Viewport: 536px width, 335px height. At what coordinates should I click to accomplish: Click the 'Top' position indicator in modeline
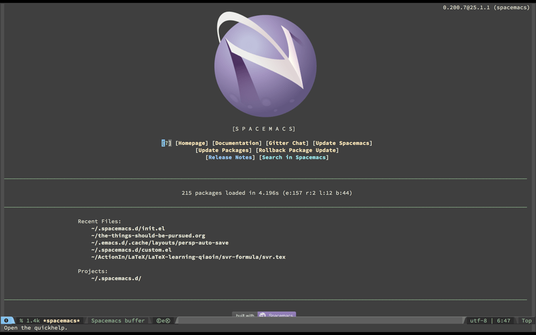click(x=526, y=320)
